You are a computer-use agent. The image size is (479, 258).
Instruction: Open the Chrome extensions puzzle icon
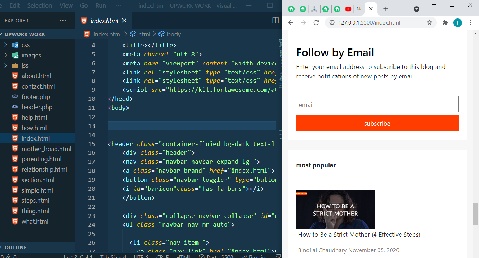pyautogui.click(x=445, y=22)
